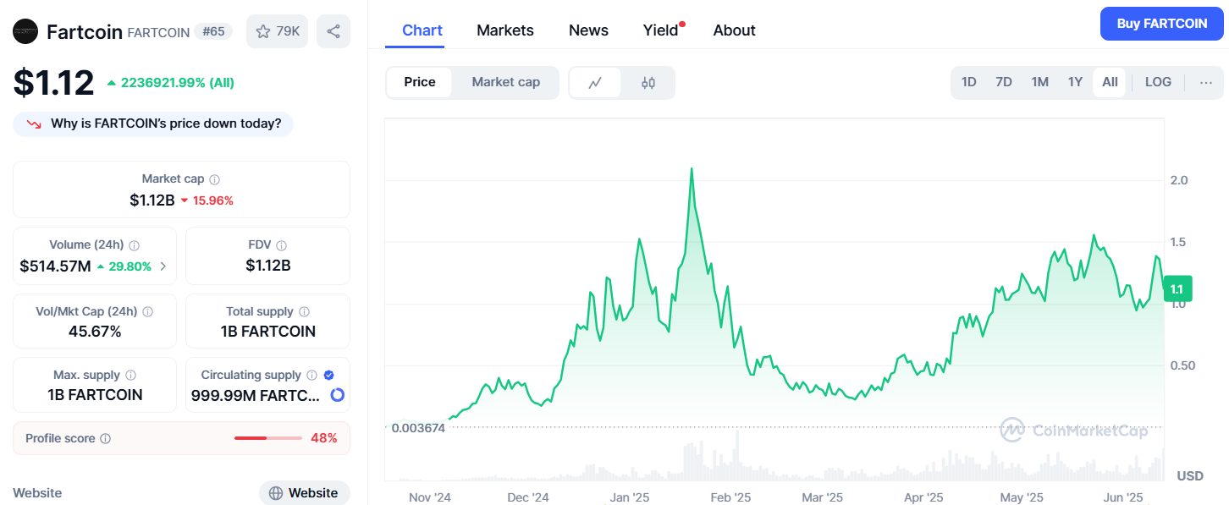Set chart range to 1Y
This screenshot has height=505, width=1229.
[x=1075, y=82]
